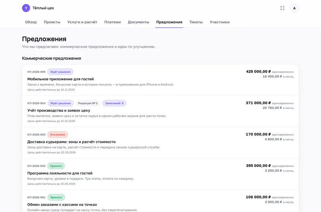Click the price 106 000,00 ₽
Image resolution: width=321 pixels, height=212 pixels.
[258, 197]
